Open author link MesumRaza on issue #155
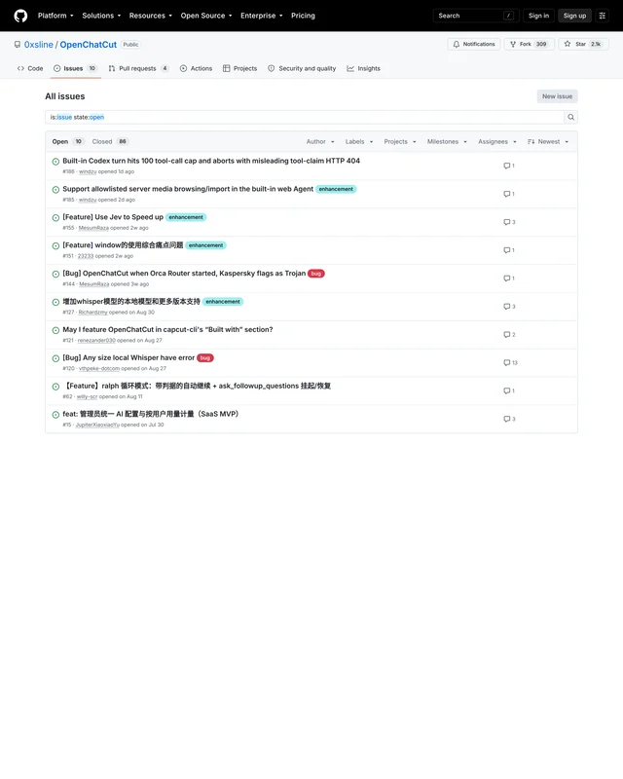The width and height of the screenshot is (623, 779). (93, 228)
